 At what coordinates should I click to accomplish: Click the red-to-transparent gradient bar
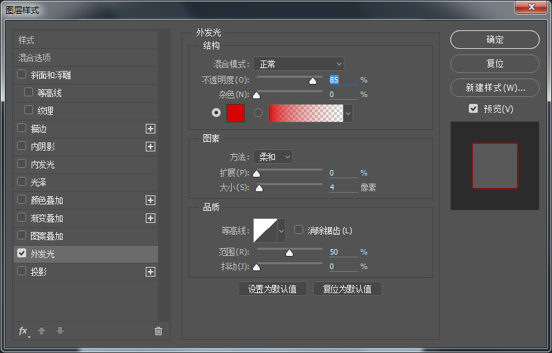(x=306, y=113)
